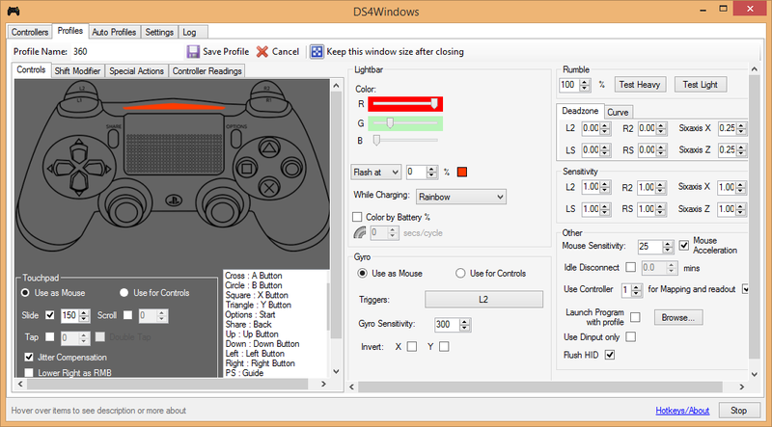Click the L2 gyro Triggers button
Image resolution: width=772 pixels, height=427 pixels.
click(x=483, y=299)
